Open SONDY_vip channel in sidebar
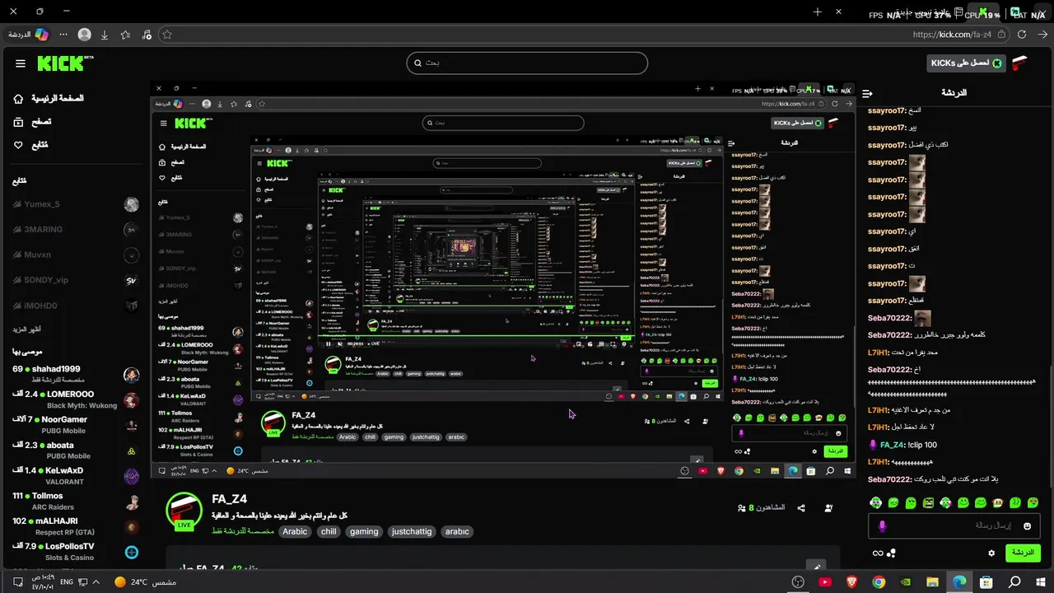Image resolution: width=1054 pixels, height=593 pixels. pyautogui.click(x=75, y=280)
